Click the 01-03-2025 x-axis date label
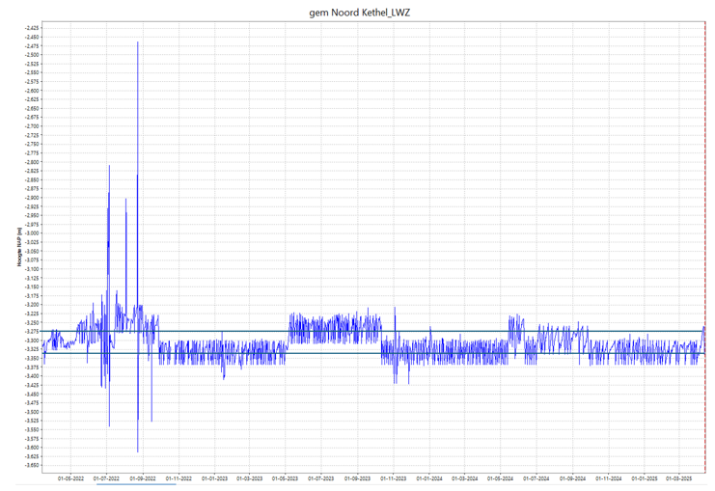 (680, 477)
